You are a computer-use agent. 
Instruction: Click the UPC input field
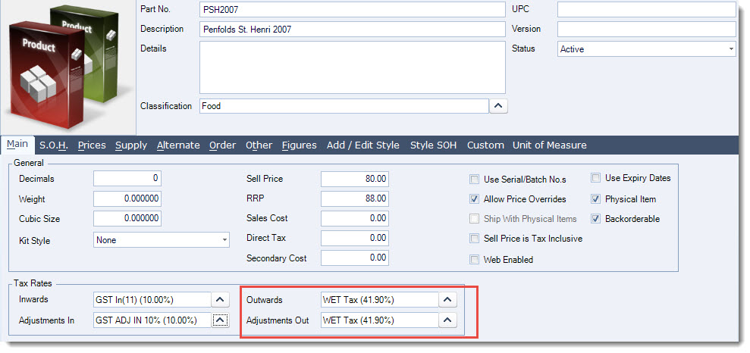pyautogui.click(x=647, y=10)
